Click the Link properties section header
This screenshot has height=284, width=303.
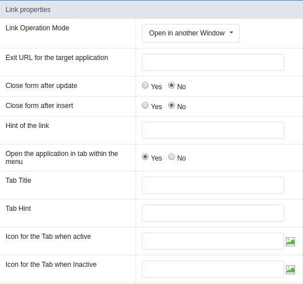[x=151, y=10]
